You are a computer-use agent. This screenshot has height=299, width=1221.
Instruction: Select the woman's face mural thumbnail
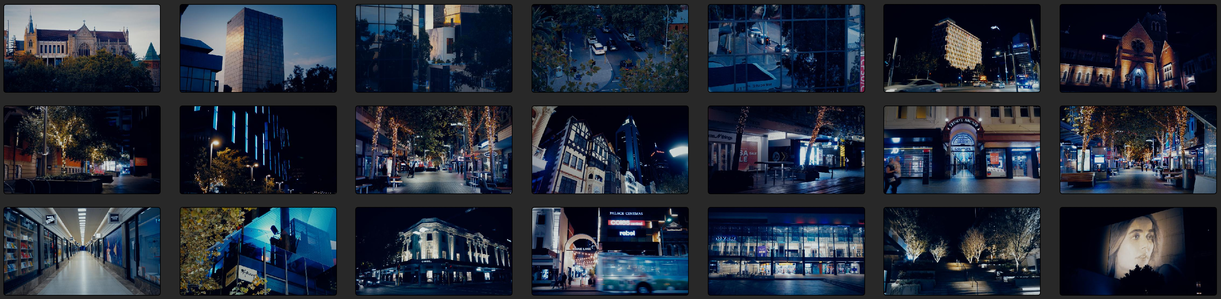[x=1138, y=251]
